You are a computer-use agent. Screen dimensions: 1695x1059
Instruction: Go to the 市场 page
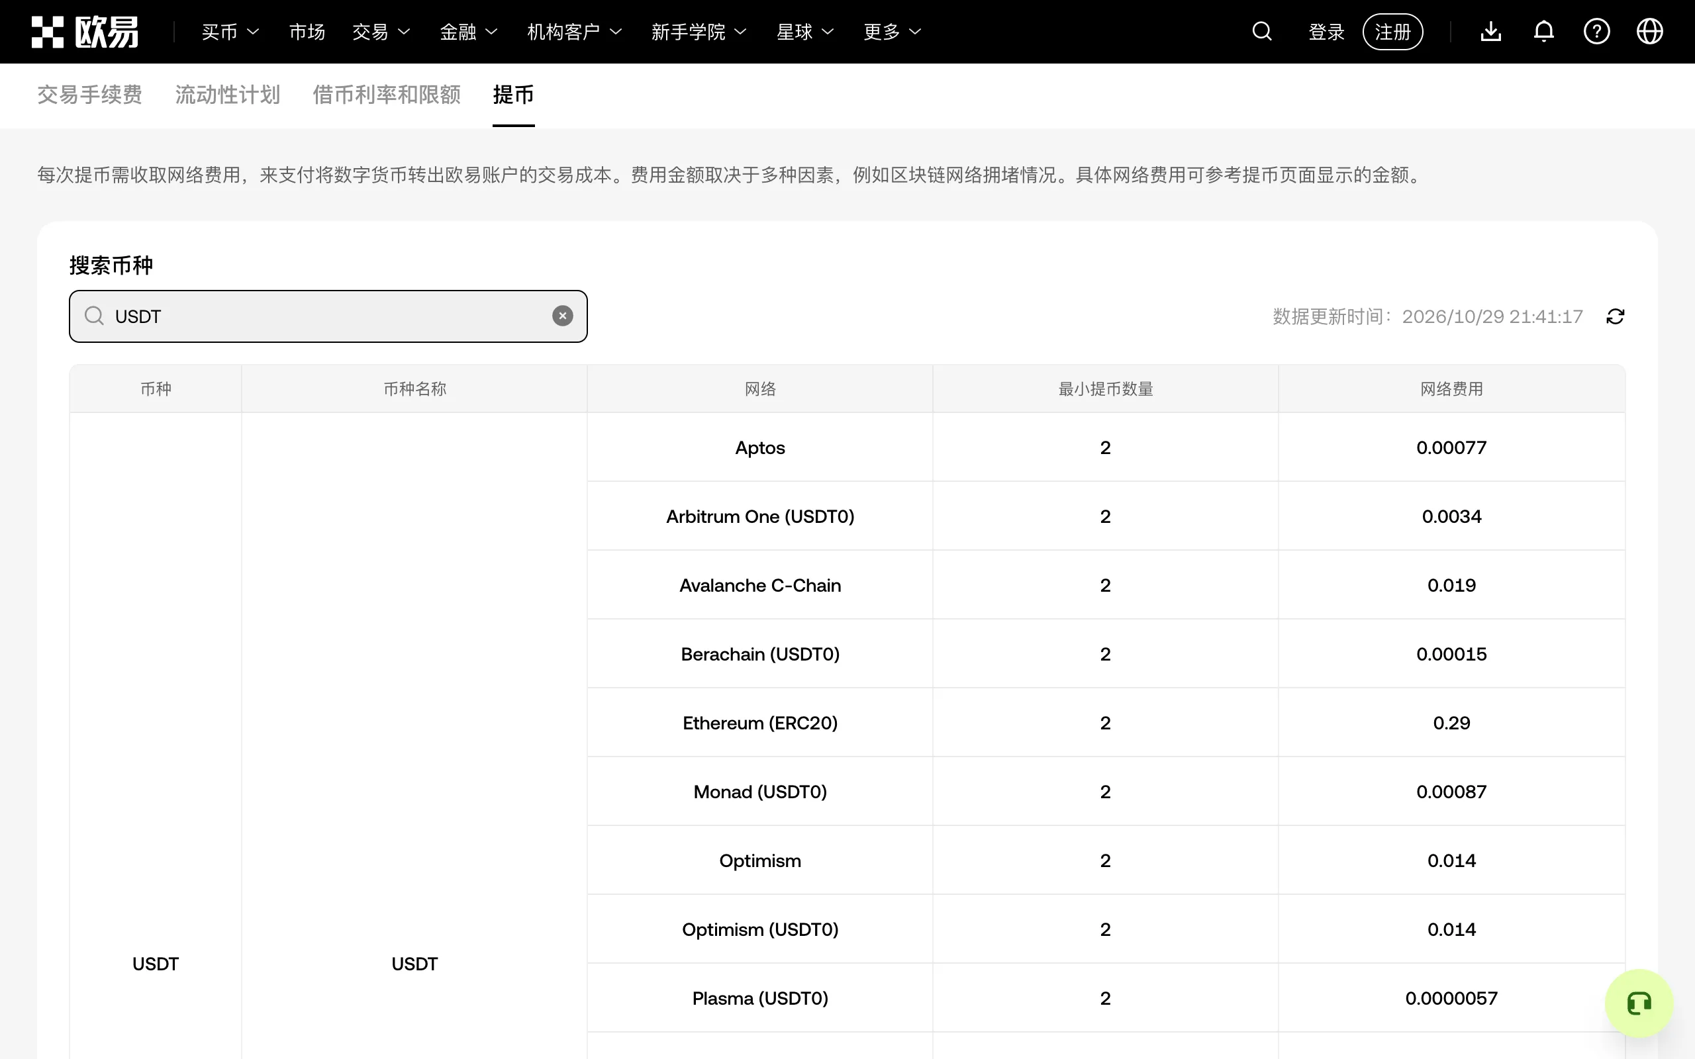coord(307,32)
